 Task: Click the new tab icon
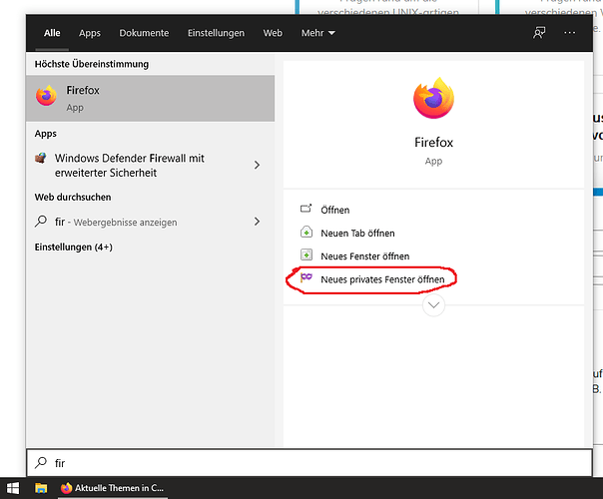point(306,233)
